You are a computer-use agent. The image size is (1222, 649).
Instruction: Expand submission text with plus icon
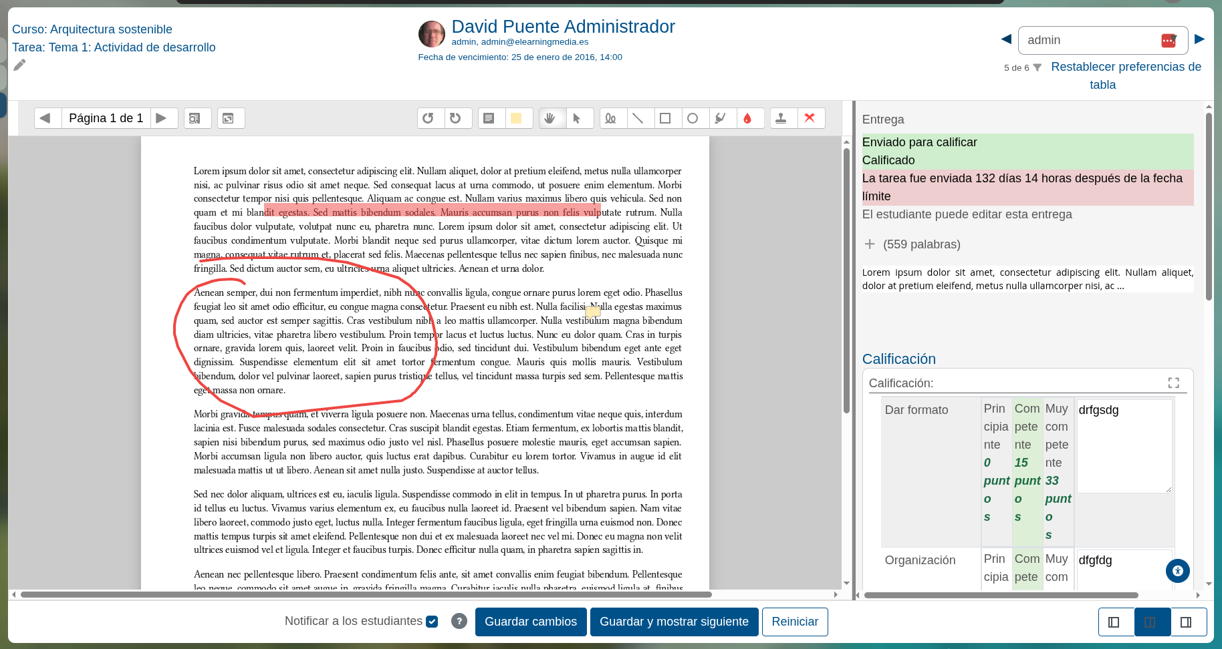(870, 244)
